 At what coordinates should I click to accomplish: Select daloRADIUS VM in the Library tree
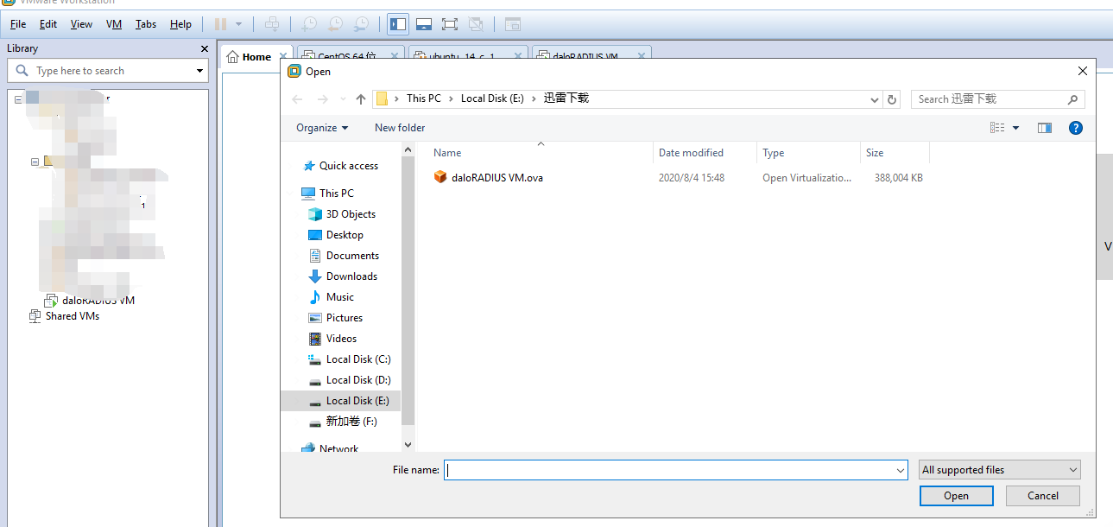pos(98,301)
